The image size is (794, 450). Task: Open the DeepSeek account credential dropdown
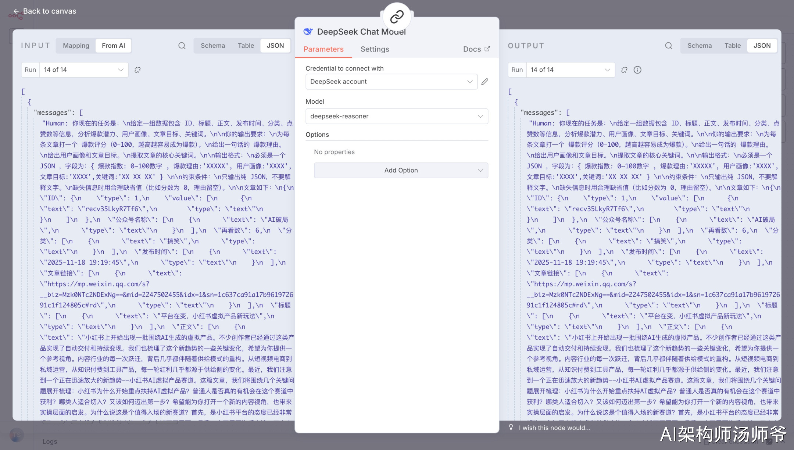coord(391,82)
